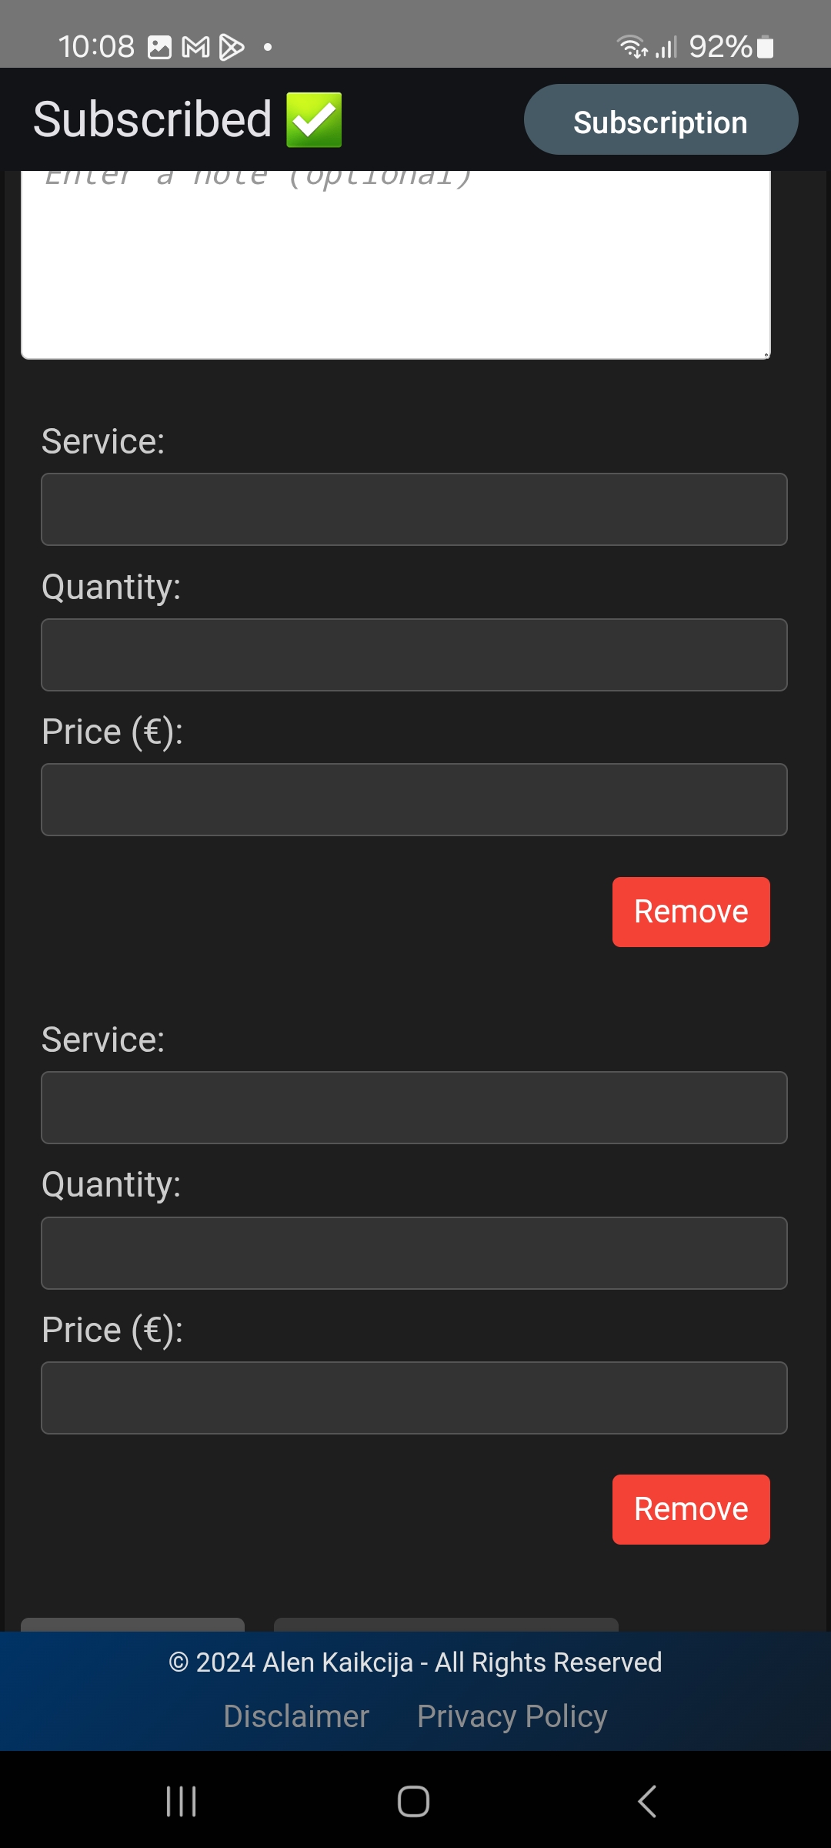Tap the battery status icon
Viewport: 831px width, 1848px height.
pos(765,48)
